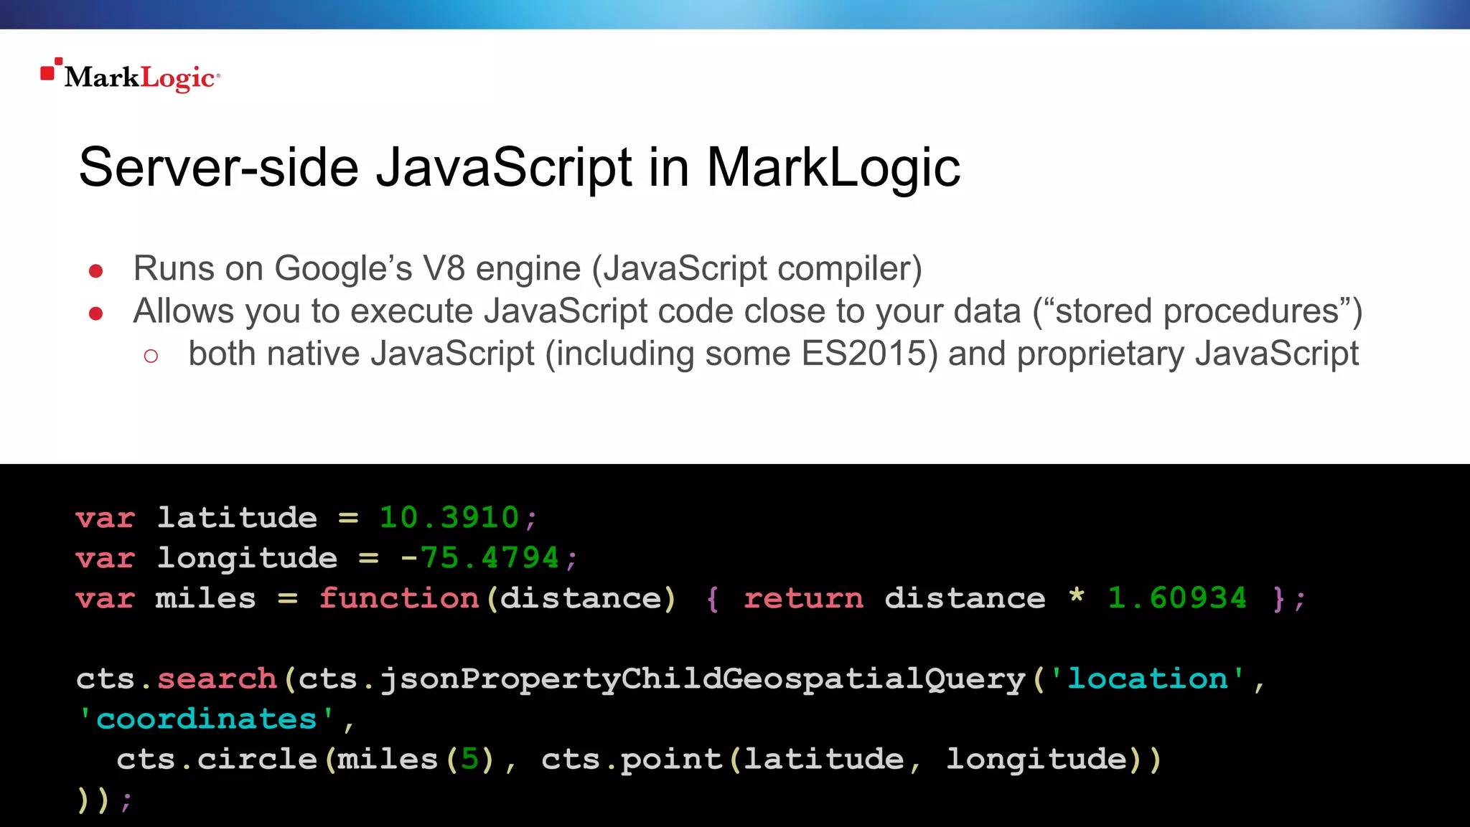Click the 'location' string literal
This screenshot has width=1470, height=827.
(1147, 679)
